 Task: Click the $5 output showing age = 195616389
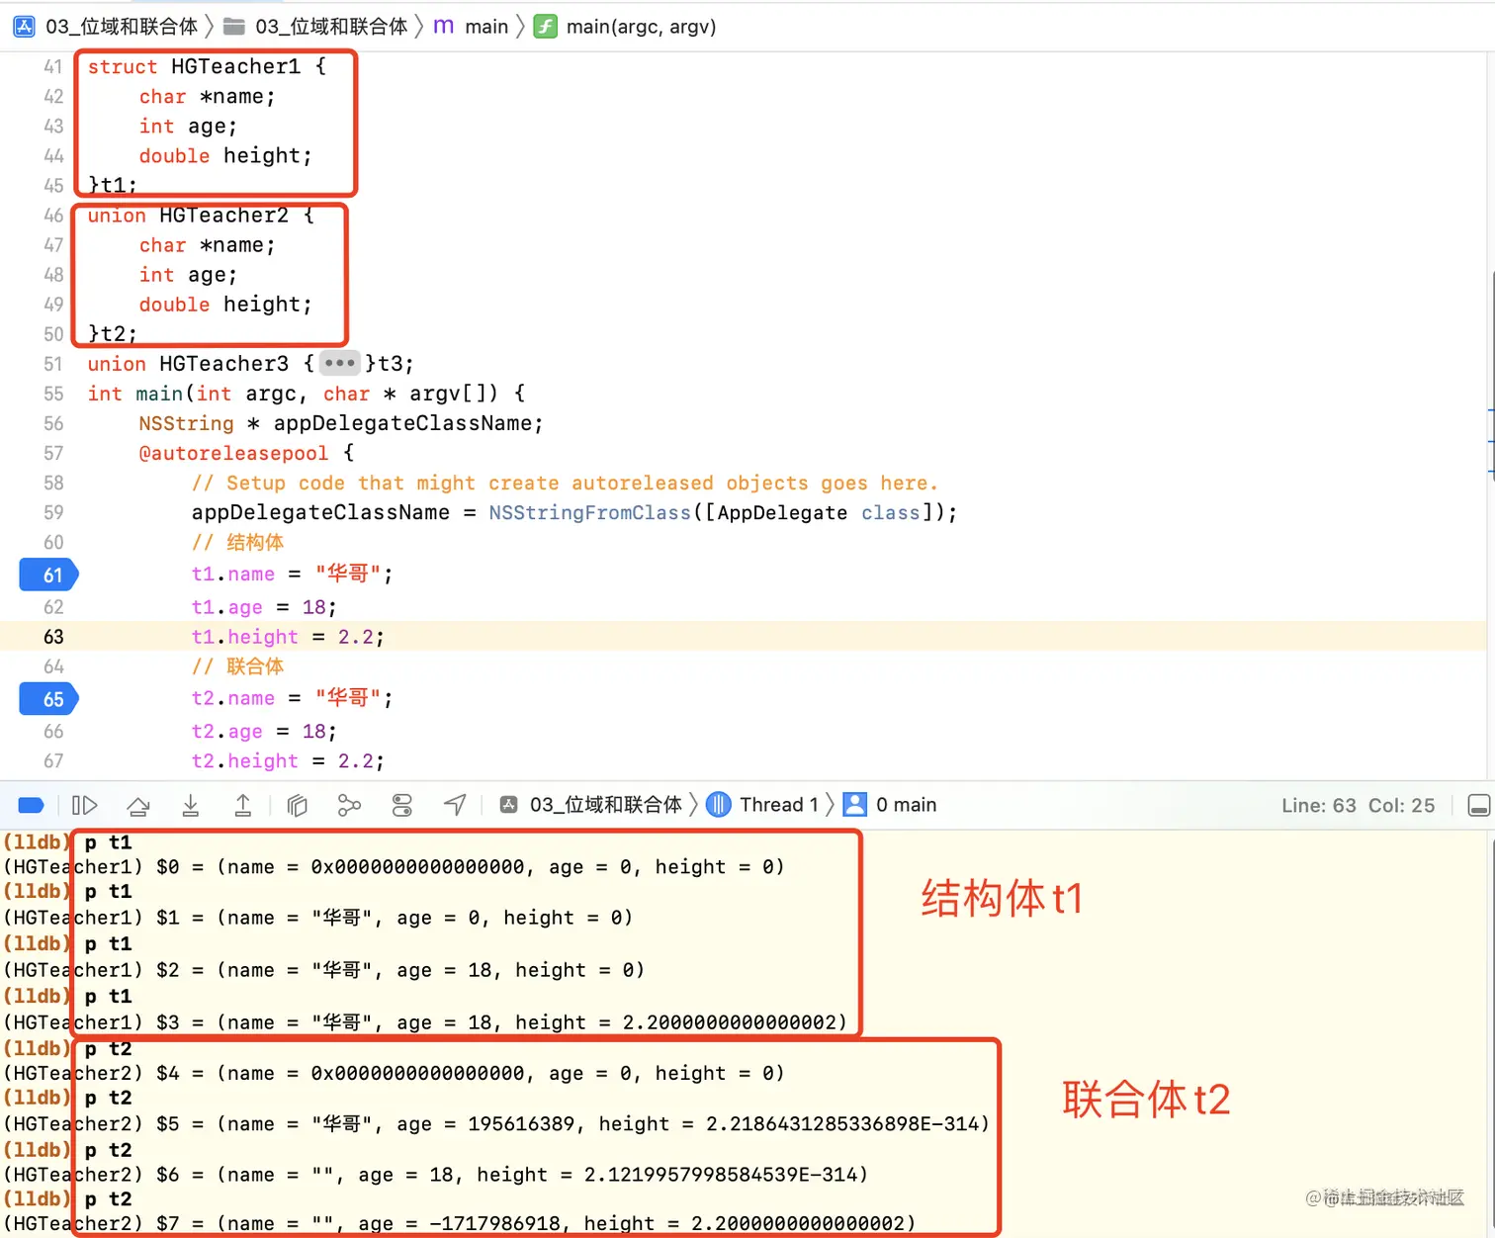click(x=496, y=1123)
